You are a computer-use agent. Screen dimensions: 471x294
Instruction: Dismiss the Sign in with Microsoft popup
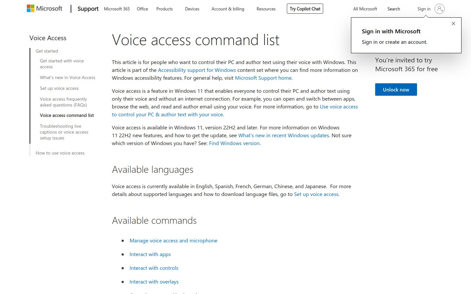click(x=453, y=24)
